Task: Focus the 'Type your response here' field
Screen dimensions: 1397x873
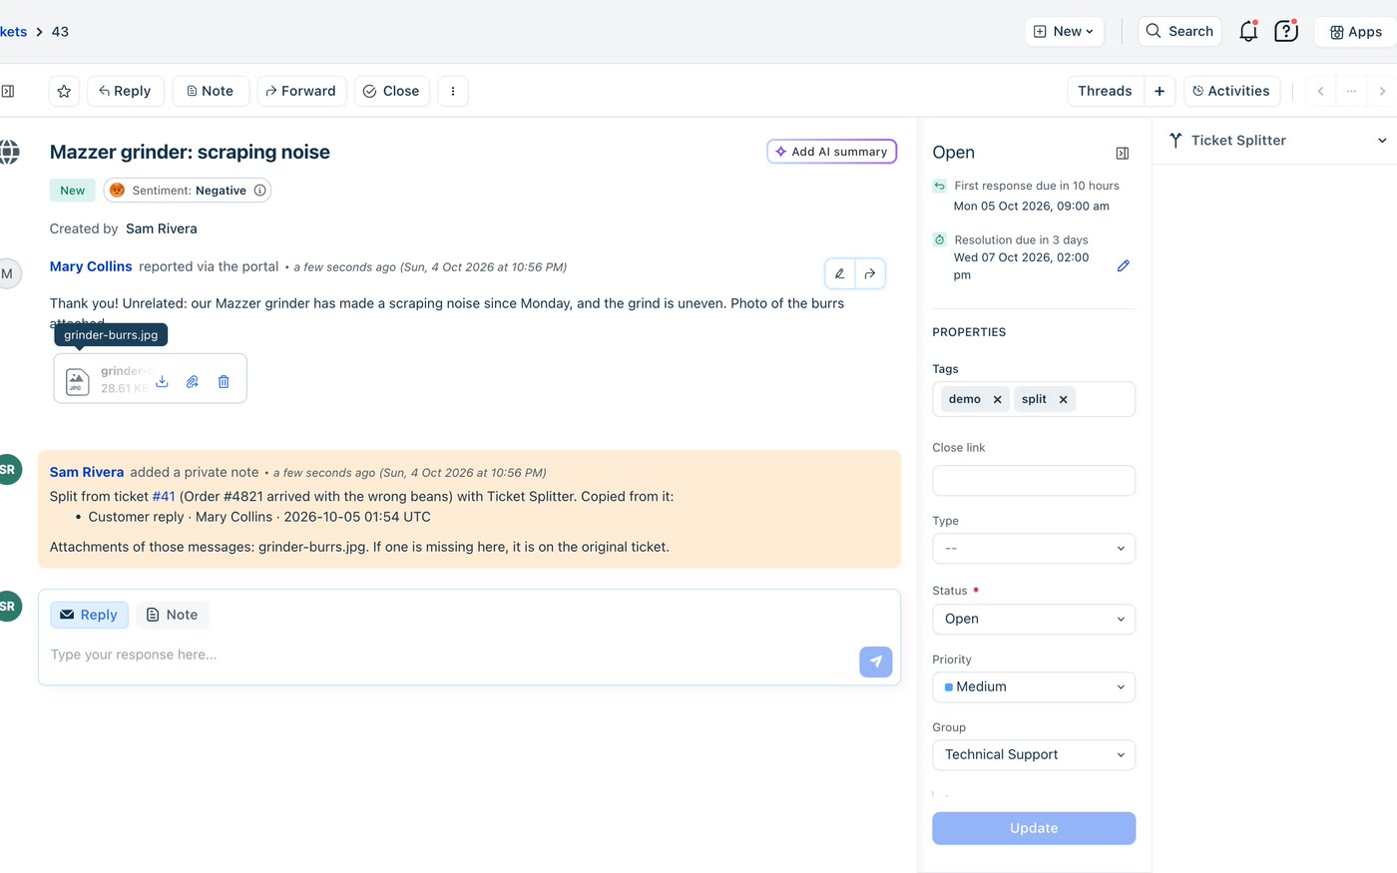Action: [449, 655]
